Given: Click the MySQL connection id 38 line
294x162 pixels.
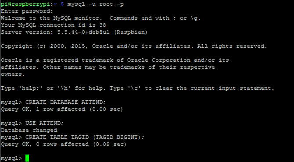Looking at the screenshot, I should pyautogui.click(x=54, y=25).
